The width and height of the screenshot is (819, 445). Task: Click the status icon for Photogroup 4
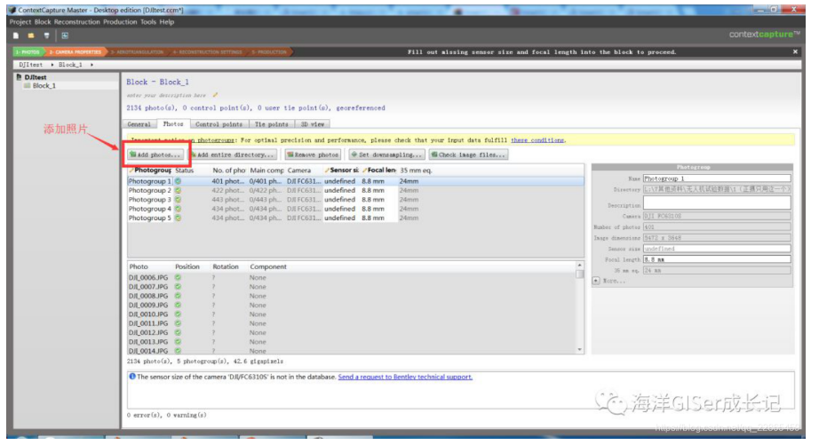click(179, 209)
